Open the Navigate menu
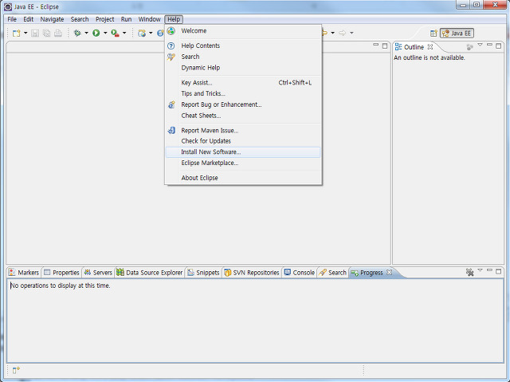The image size is (510, 382). pyautogui.click(x=52, y=19)
